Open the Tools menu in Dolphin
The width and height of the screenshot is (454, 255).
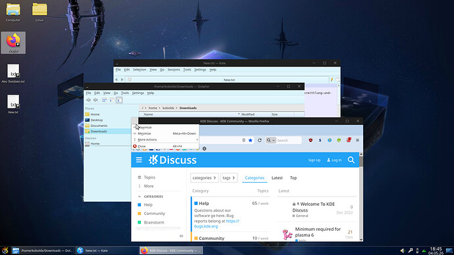click(x=125, y=93)
